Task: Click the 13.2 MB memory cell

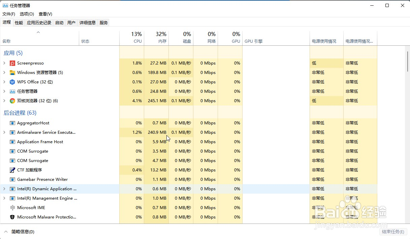Action: tap(156, 170)
